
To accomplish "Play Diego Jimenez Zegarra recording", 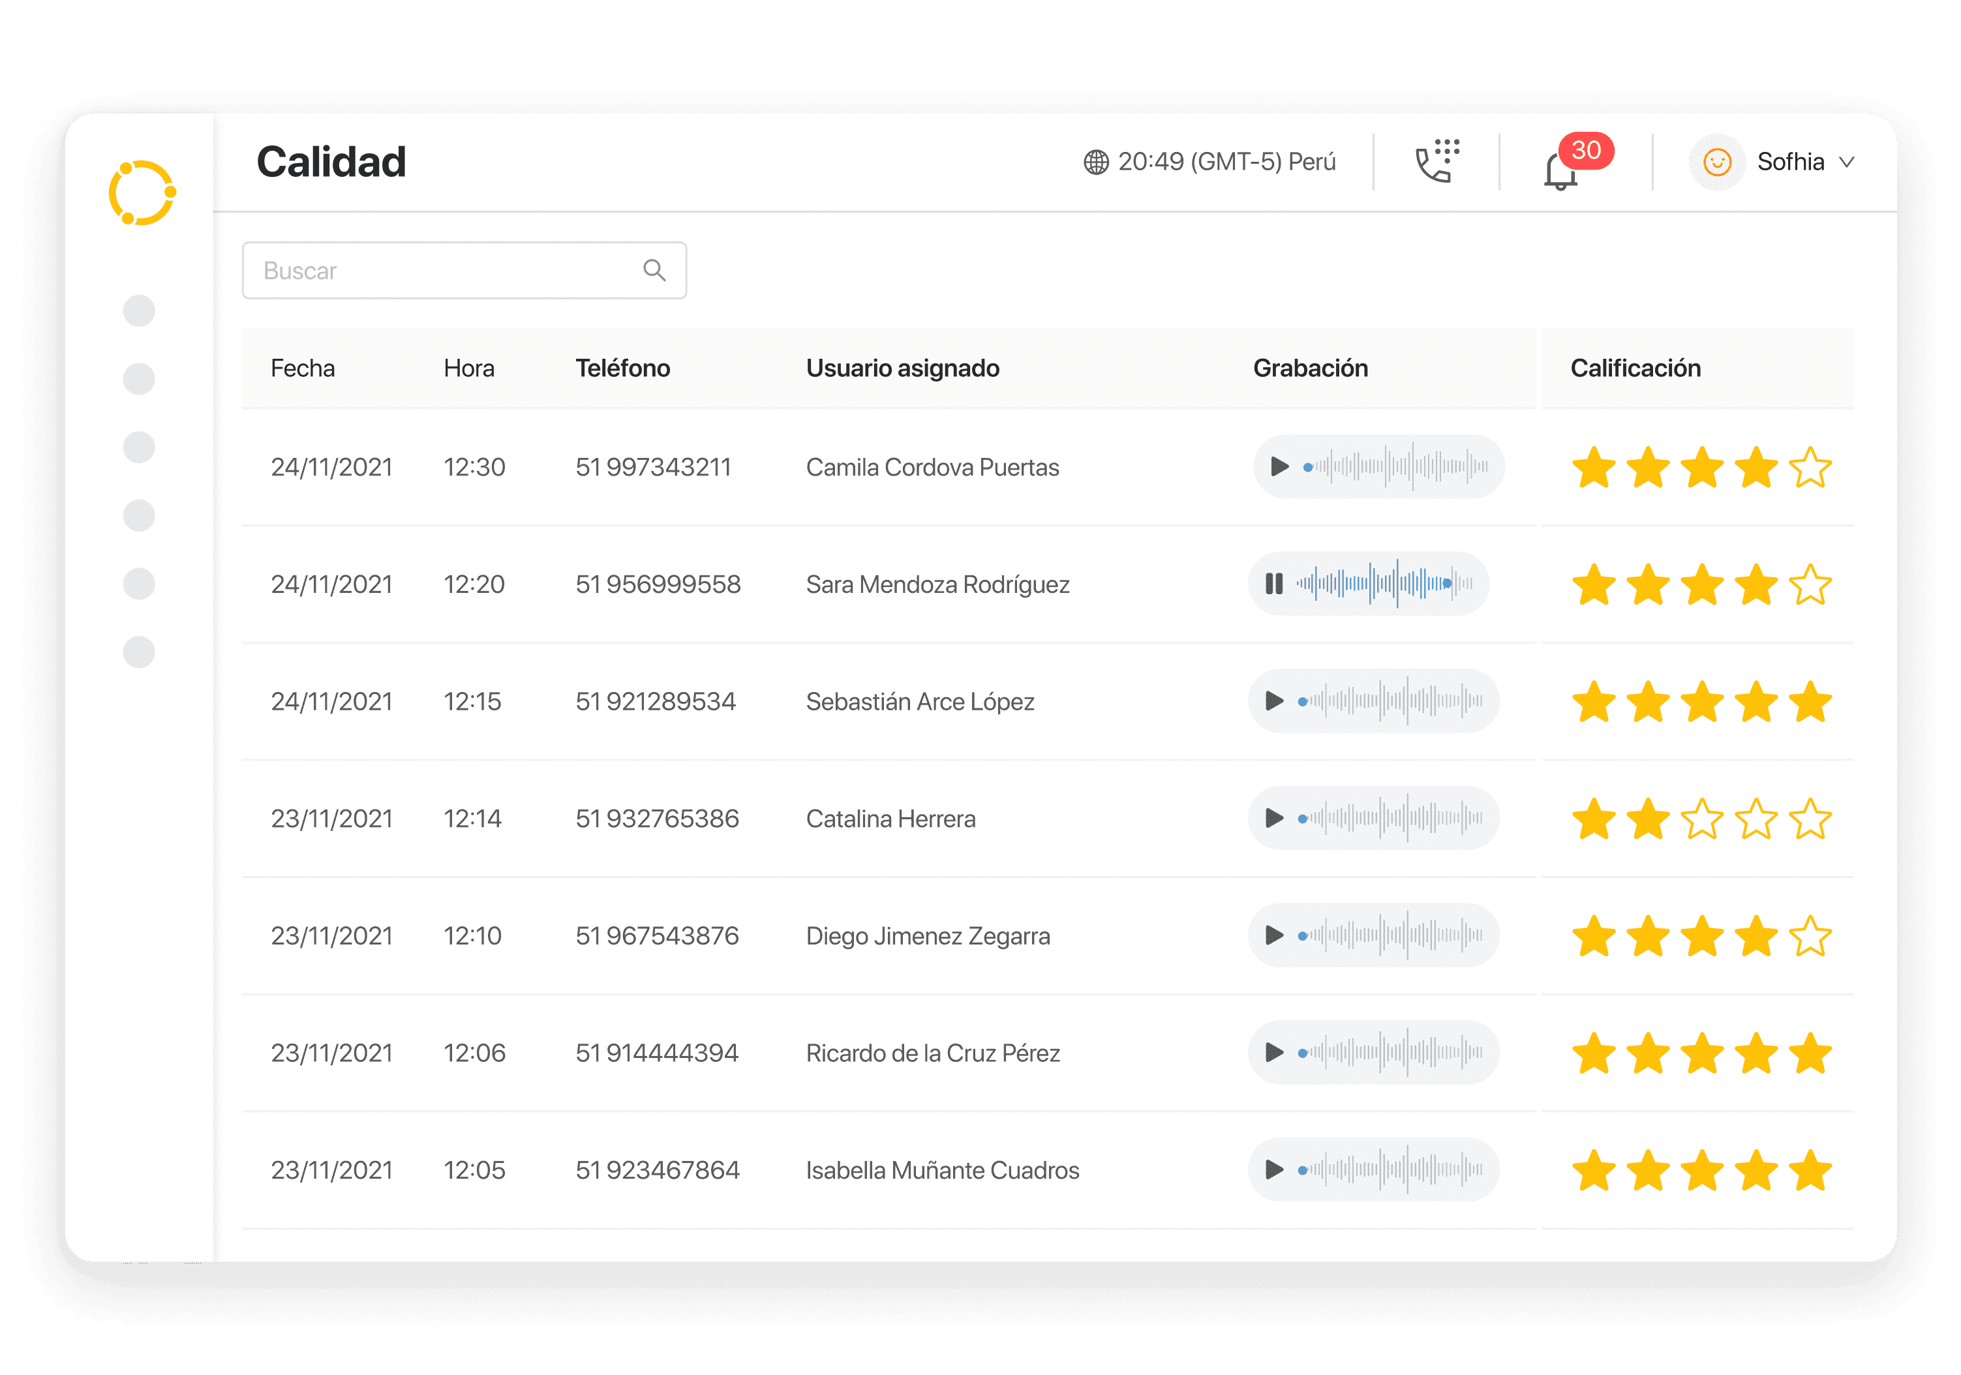I will coord(1273,934).
